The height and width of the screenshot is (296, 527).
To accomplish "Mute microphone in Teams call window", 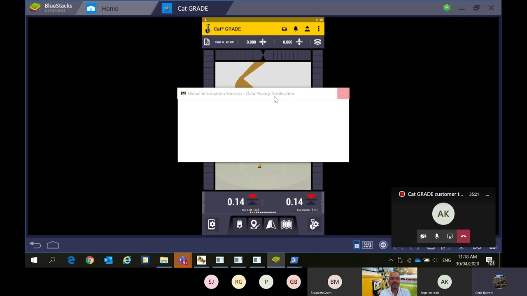I will click(437, 236).
